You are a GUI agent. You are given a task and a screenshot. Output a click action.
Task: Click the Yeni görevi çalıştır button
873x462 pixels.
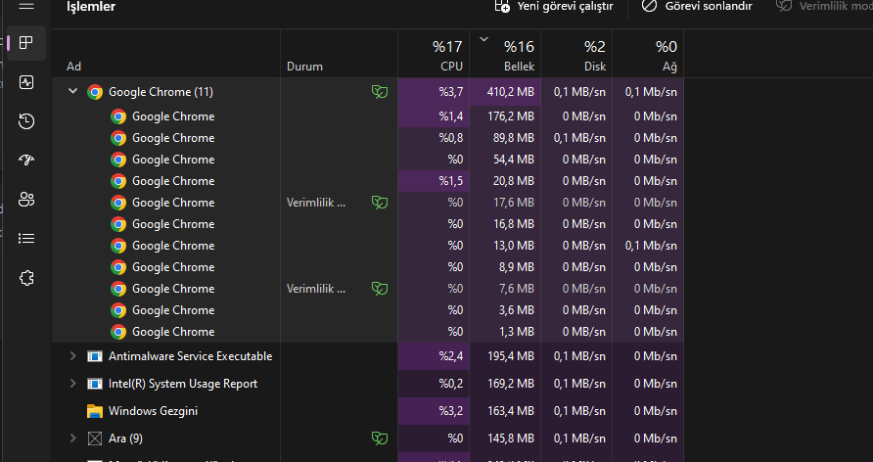click(x=554, y=7)
